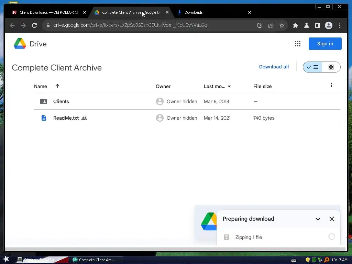Click the share page icon in address bar
Screen dimensions: 352x264
pos(271,25)
